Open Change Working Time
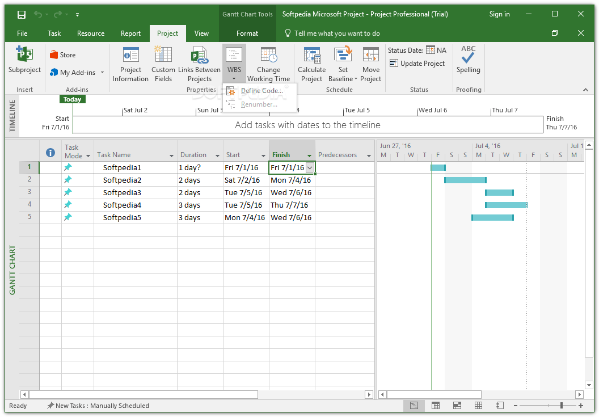The image size is (599, 417). [268, 64]
